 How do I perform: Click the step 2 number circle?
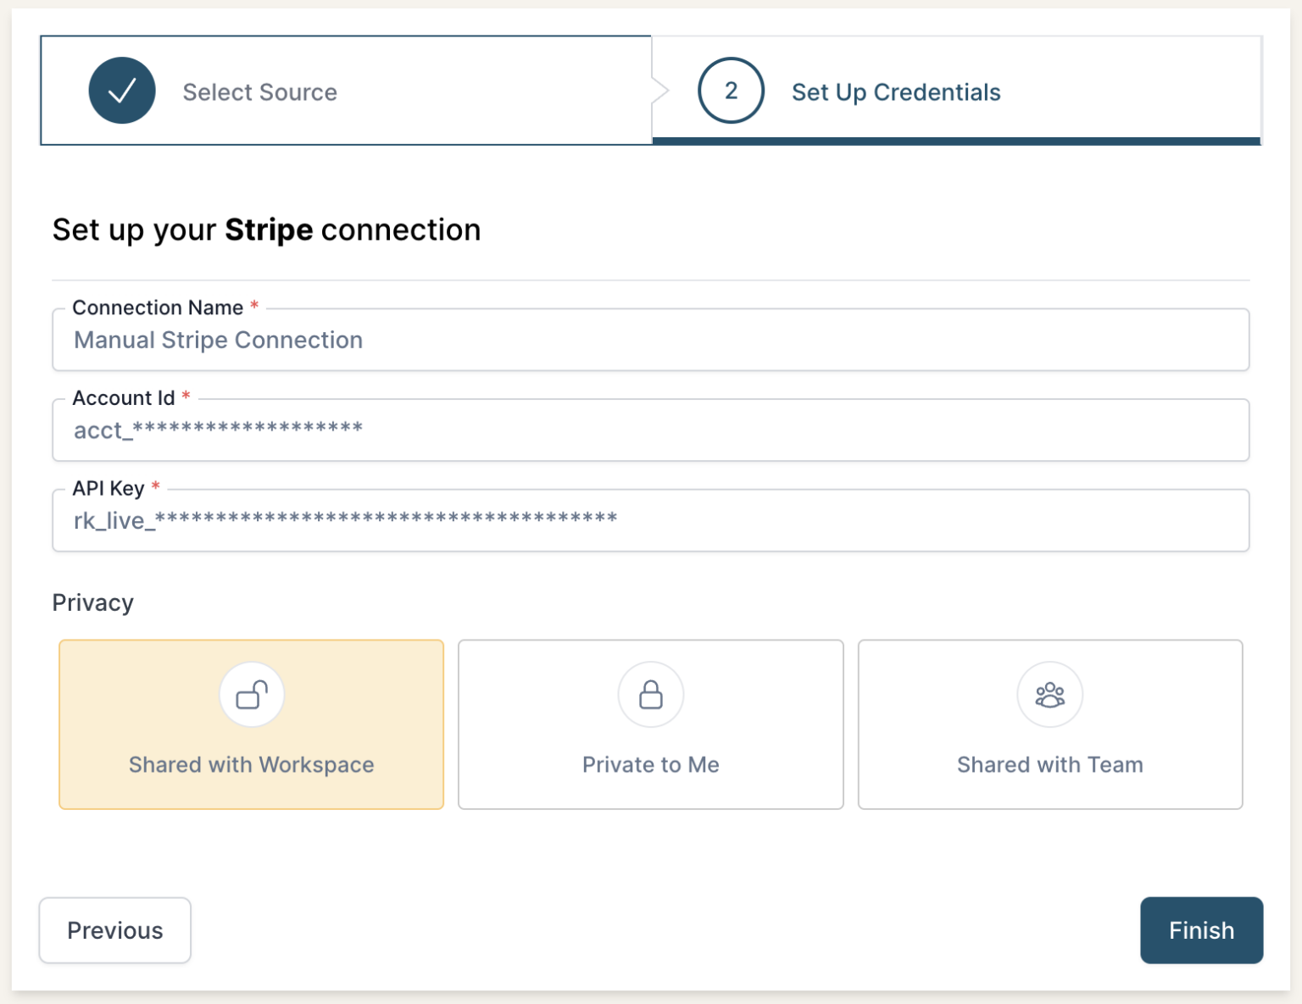point(730,91)
